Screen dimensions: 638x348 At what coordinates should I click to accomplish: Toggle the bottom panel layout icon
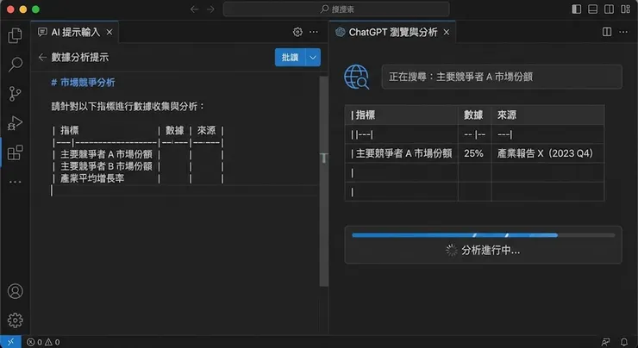point(592,9)
